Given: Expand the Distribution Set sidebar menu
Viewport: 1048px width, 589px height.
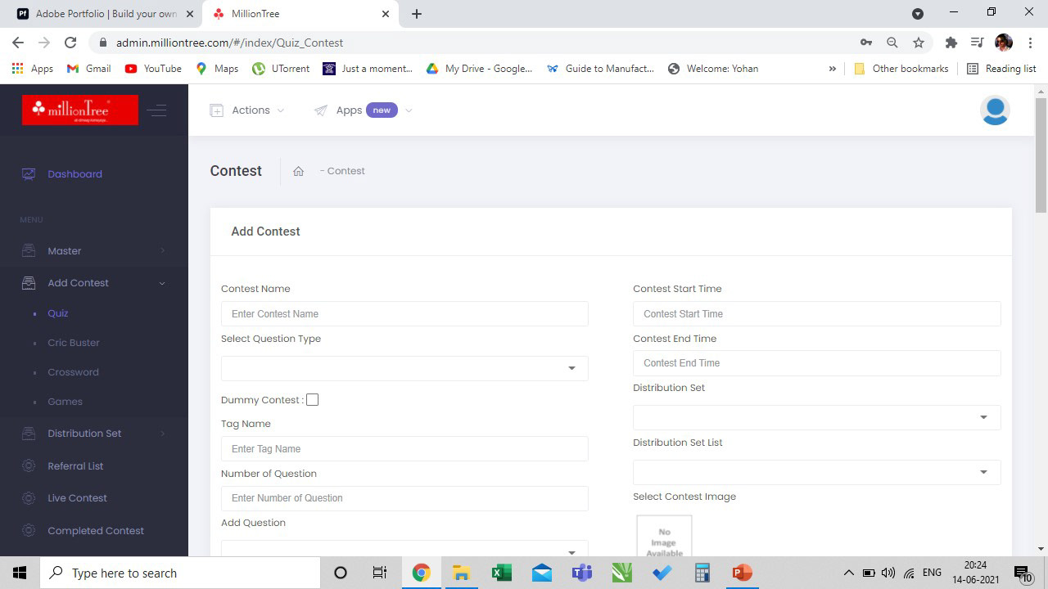Looking at the screenshot, I should click(162, 434).
